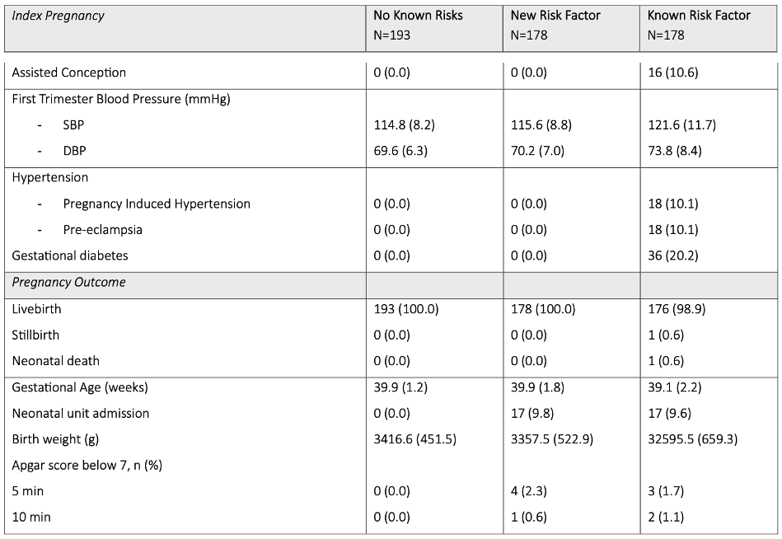Select the Neonatal death row label
The image size is (782, 539).
[x=56, y=361]
